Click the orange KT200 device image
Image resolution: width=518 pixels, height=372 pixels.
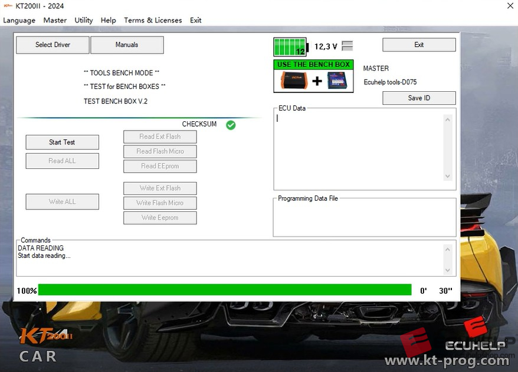click(294, 81)
